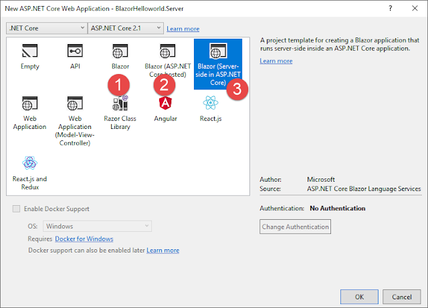428x308 pixels.
Task: Open the .NET Core framework dropdown
Action: [x=47, y=28]
